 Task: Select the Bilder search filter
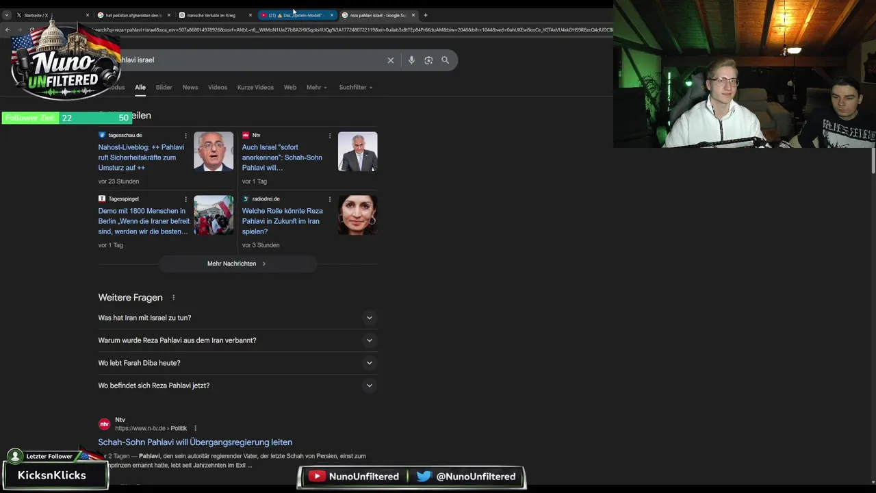pyautogui.click(x=164, y=88)
